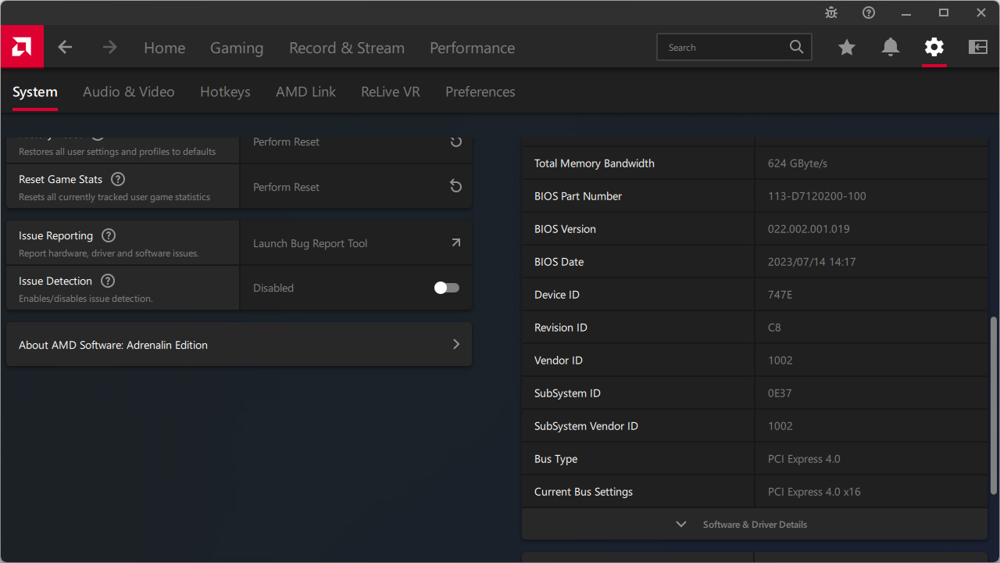Open notifications bell icon
Viewport: 1000px width, 563px height.
pyautogui.click(x=891, y=48)
